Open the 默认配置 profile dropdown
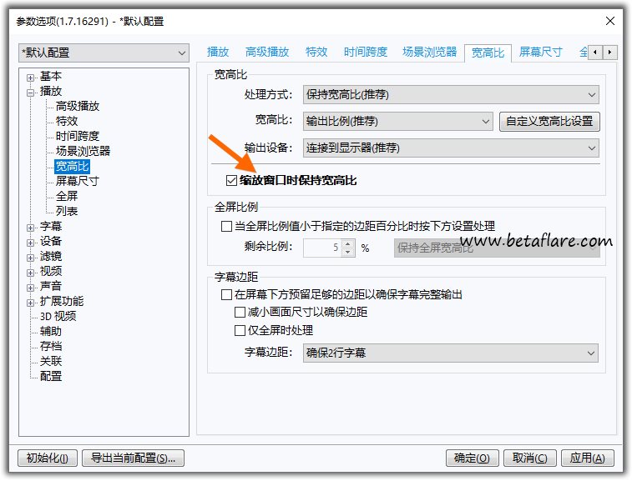The height and width of the screenshot is (481, 632). [x=104, y=53]
